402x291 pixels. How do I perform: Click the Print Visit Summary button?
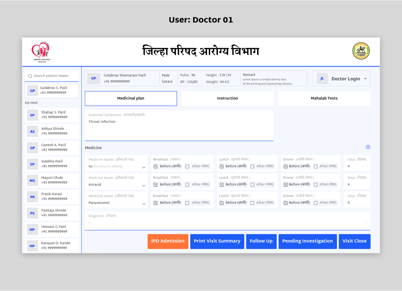tap(217, 241)
